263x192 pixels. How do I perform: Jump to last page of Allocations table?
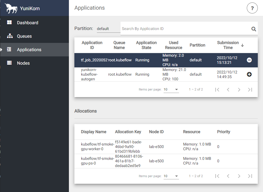pos(250,176)
